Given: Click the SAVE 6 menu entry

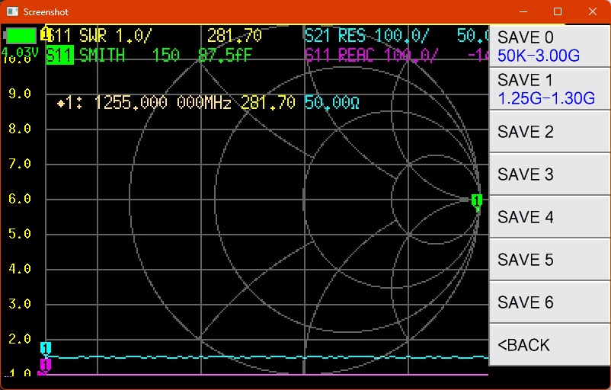Looking at the screenshot, I should coord(549,302).
